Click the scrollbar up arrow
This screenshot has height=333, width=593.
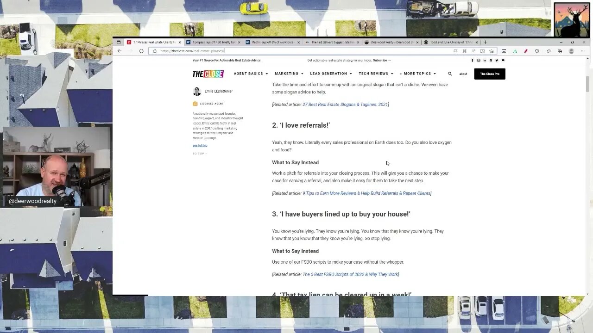pyautogui.click(x=587, y=58)
